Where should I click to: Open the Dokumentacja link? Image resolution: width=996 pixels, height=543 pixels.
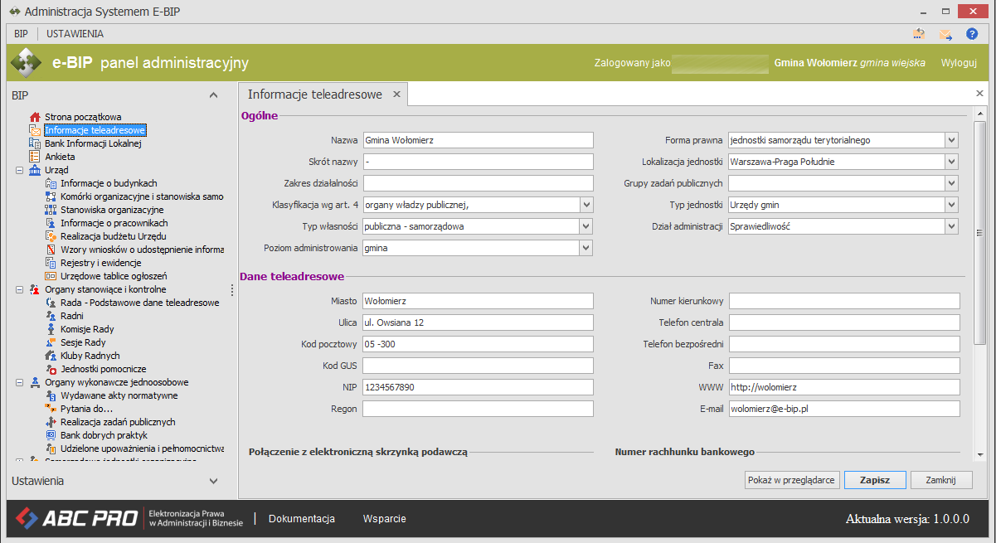pos(302,519)
